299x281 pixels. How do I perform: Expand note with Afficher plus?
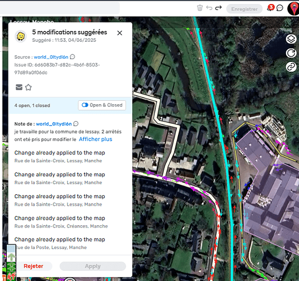(x=96, y=139)
